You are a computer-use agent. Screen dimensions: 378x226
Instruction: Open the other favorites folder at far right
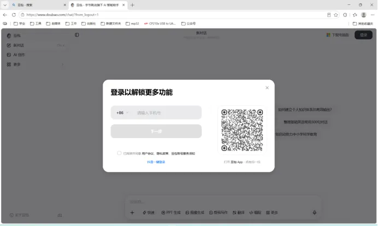pyautogui.click(x=363, y=23)
